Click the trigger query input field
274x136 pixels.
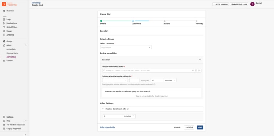152,70
